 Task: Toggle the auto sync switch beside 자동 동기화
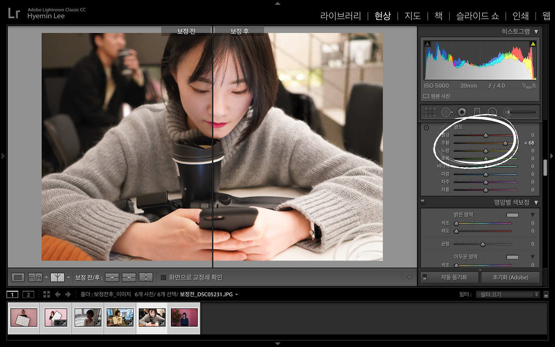pyautogui.click(x=424, y=277)
